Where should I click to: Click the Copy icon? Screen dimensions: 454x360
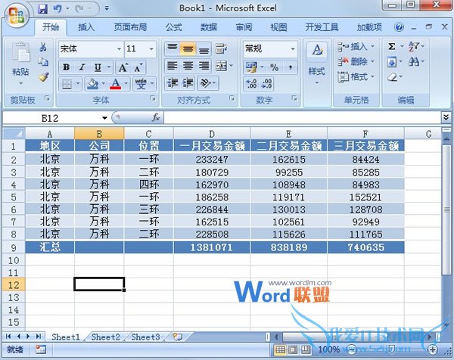[43, 62]
